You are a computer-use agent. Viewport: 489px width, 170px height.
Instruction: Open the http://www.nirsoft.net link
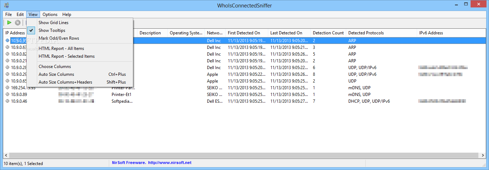(x=170, y=163)
